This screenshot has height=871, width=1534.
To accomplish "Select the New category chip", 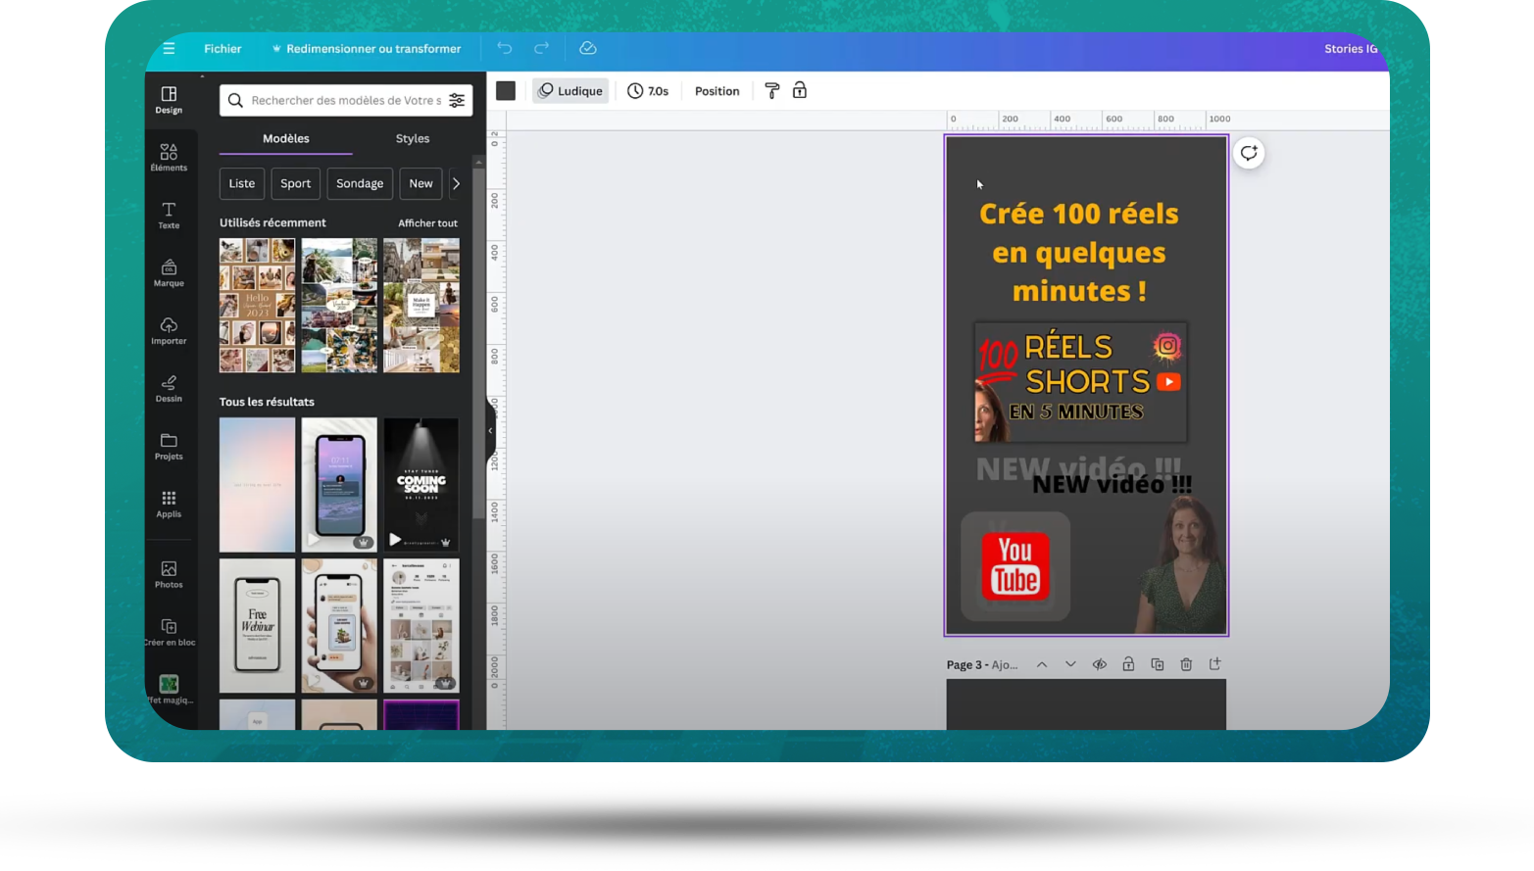I will (421, 183).
